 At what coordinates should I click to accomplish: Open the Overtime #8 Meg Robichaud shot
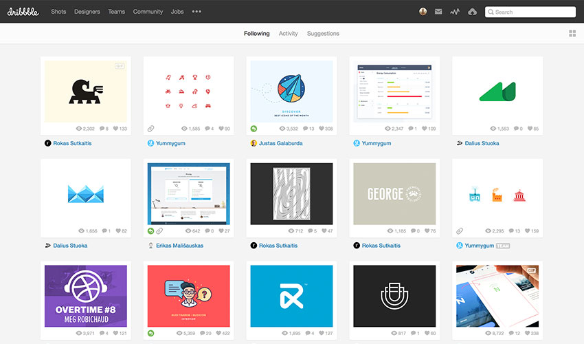point(86,296)
